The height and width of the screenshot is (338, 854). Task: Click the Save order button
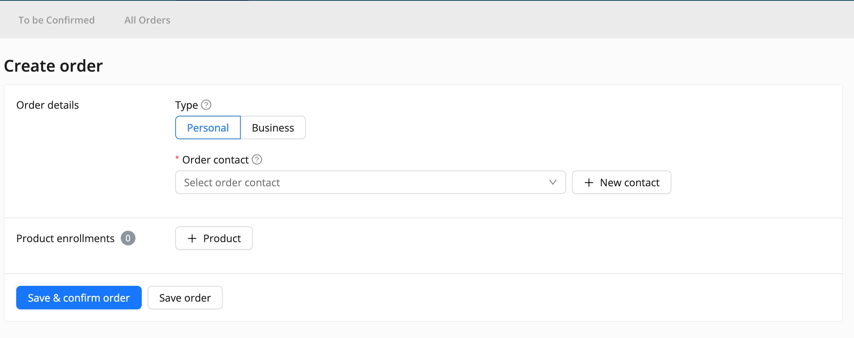pos(185,298)
